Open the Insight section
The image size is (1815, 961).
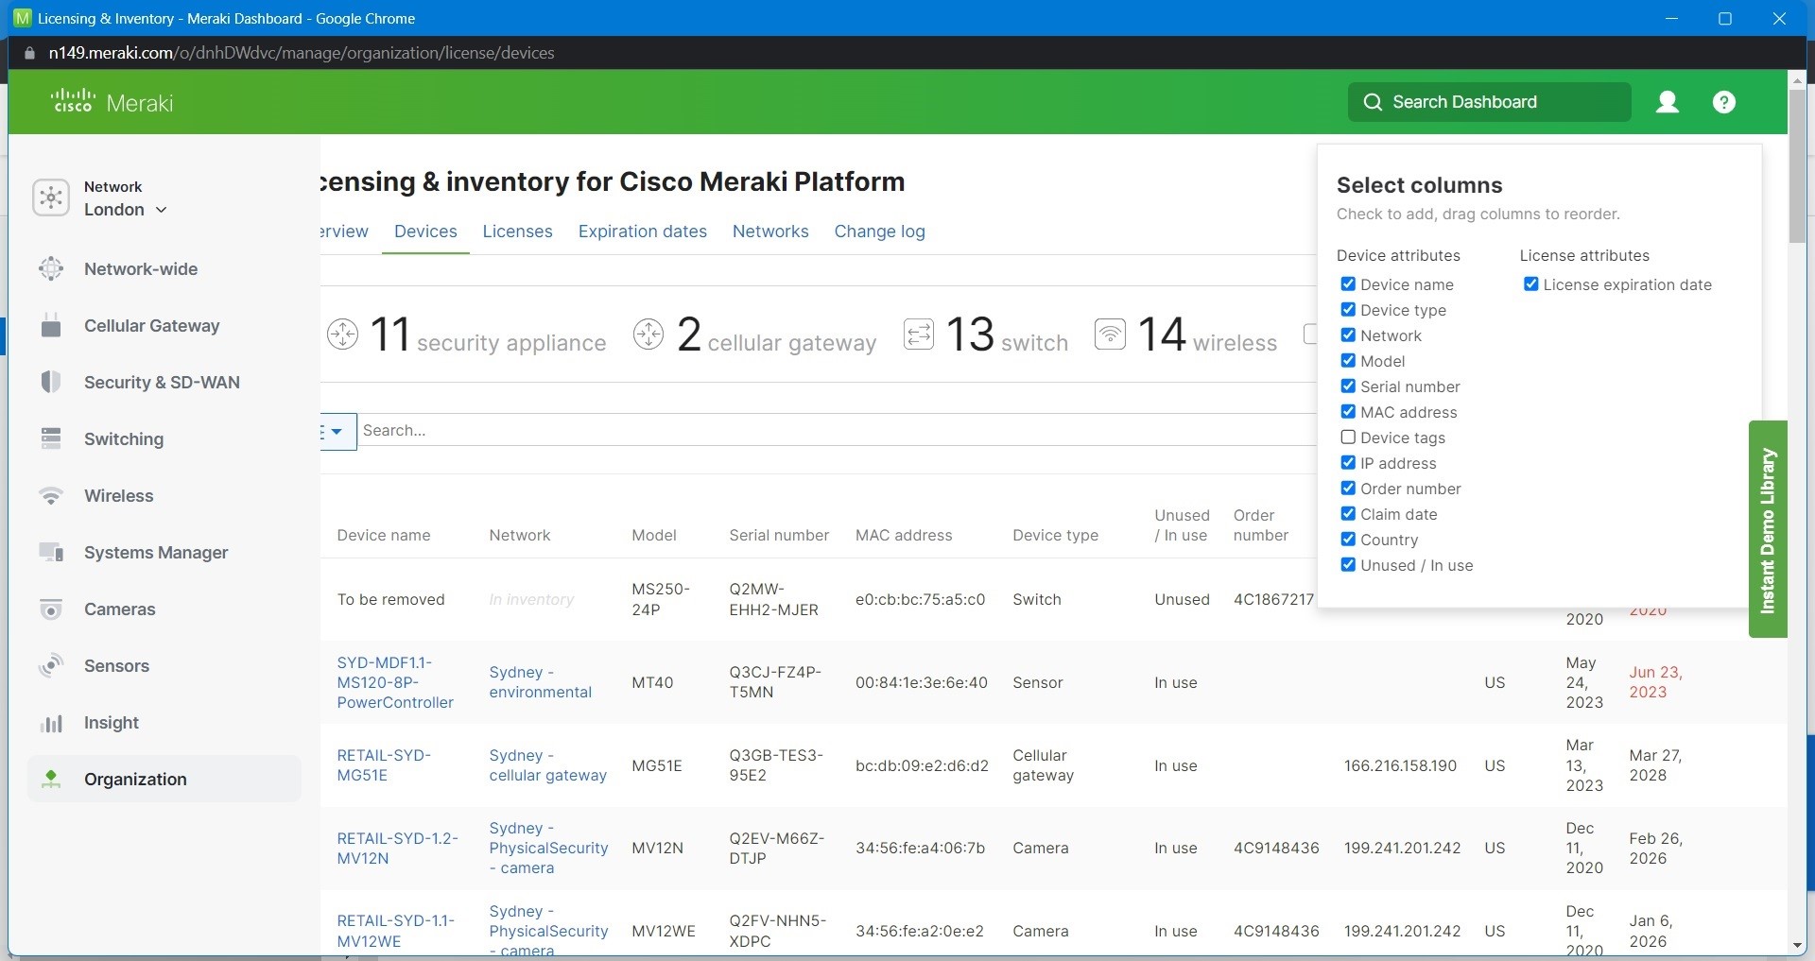click(111, 724)
